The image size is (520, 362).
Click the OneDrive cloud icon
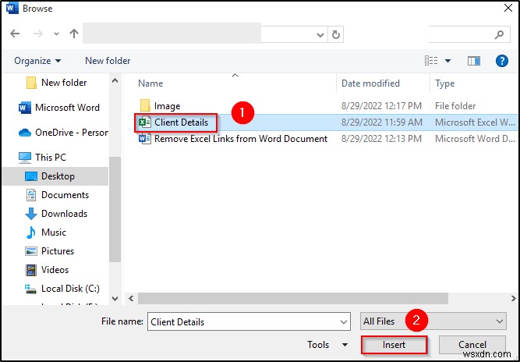(25, 133)
